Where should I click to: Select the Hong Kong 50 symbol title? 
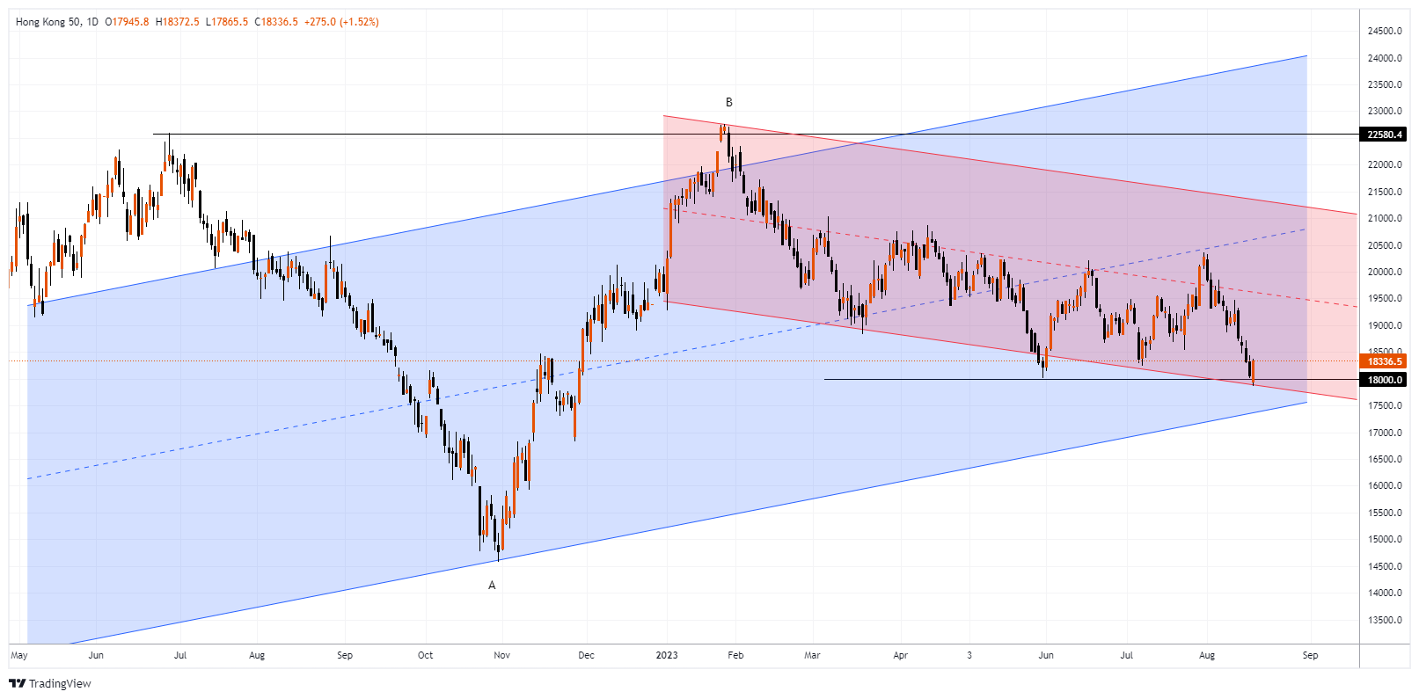pyautogui.click(x=49, y=22)
